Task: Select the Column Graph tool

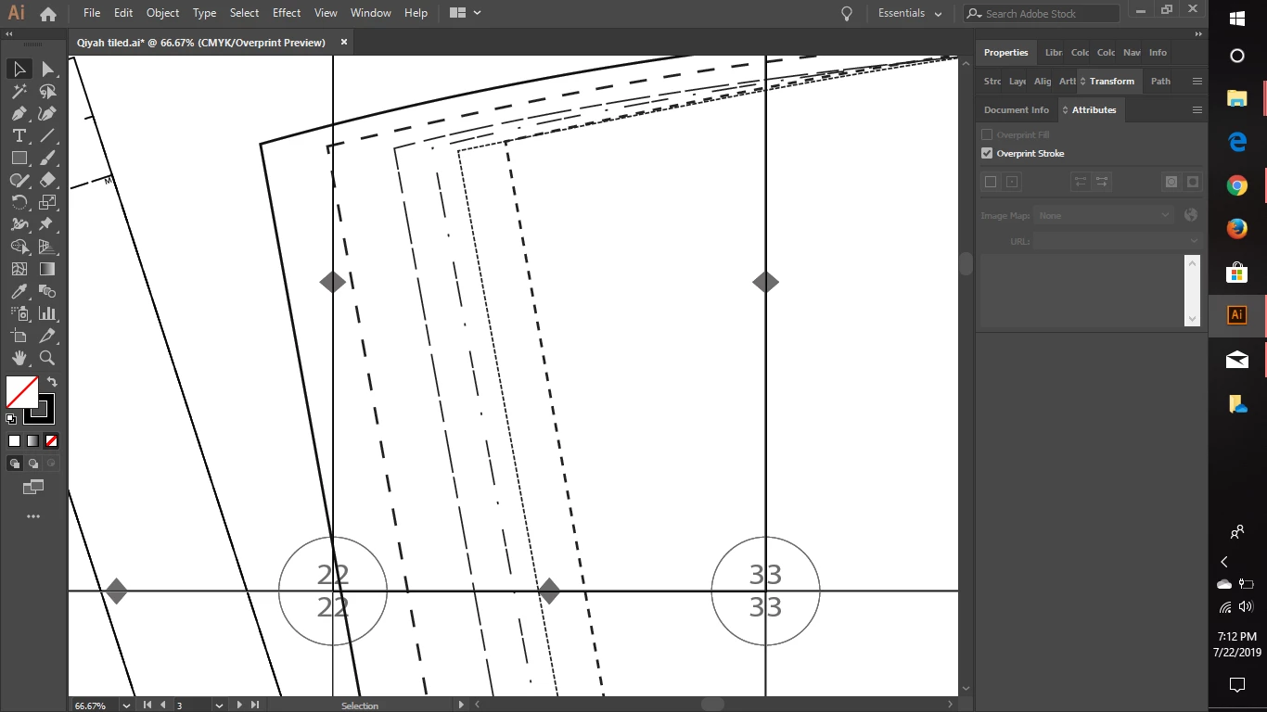Action: (47, 313)
